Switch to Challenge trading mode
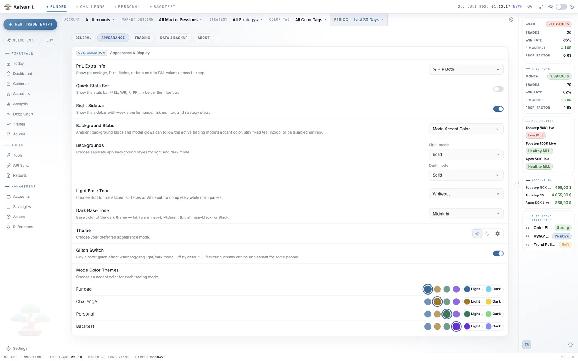The image size is (578, 361). point(90,7)
